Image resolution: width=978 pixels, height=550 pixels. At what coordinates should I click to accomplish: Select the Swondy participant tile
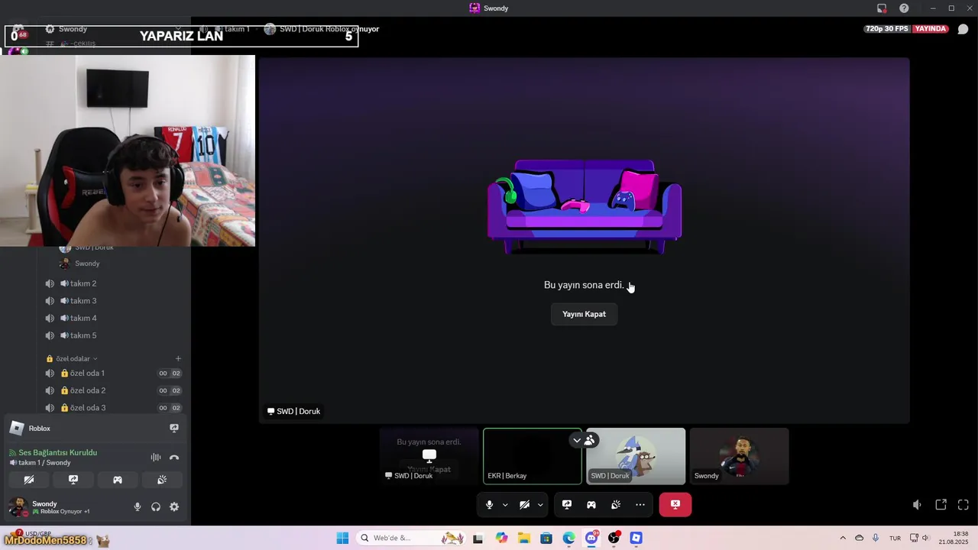pyautogui.click(x=739, y=456)
